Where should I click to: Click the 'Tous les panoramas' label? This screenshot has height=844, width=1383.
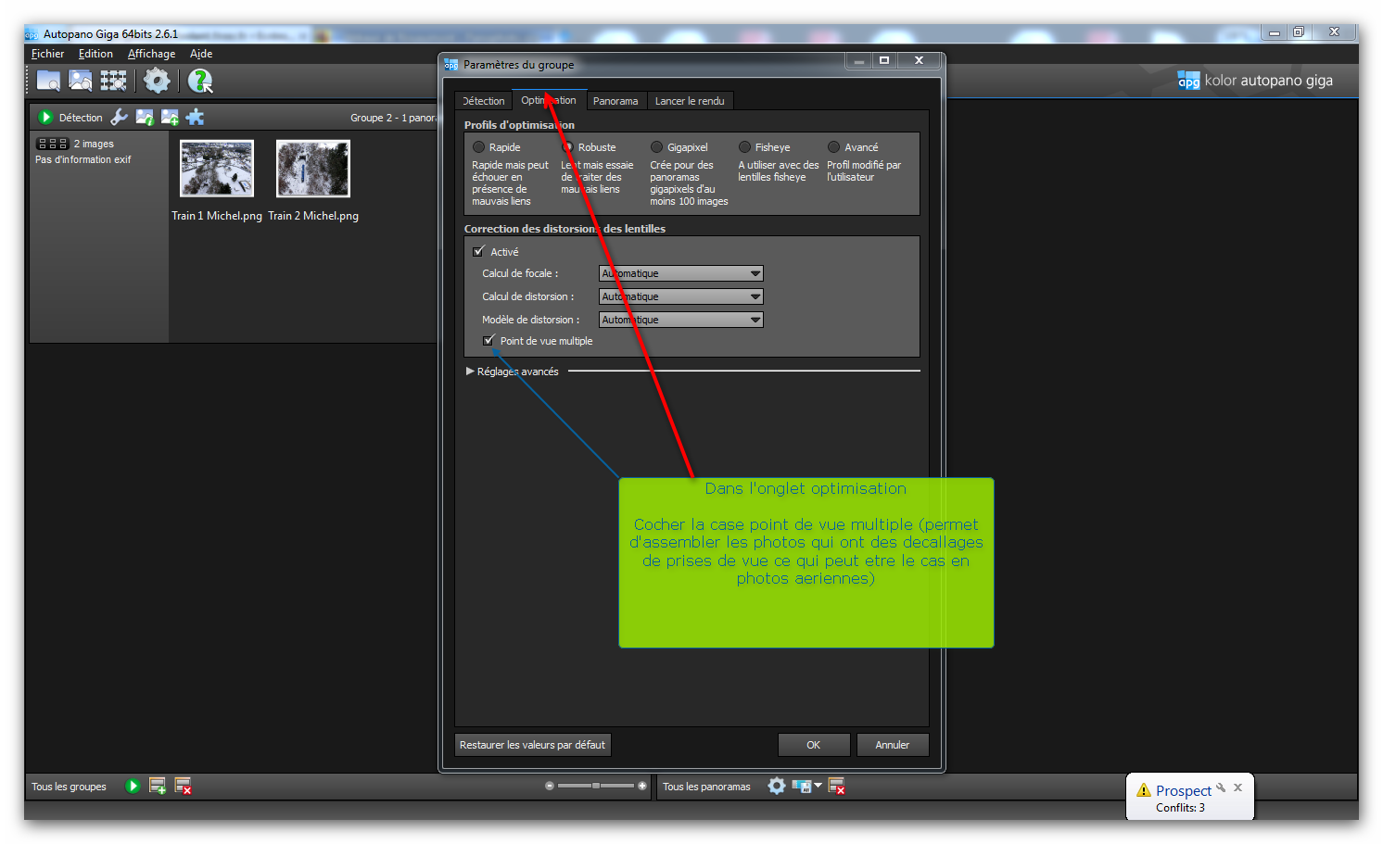[706, 787]
